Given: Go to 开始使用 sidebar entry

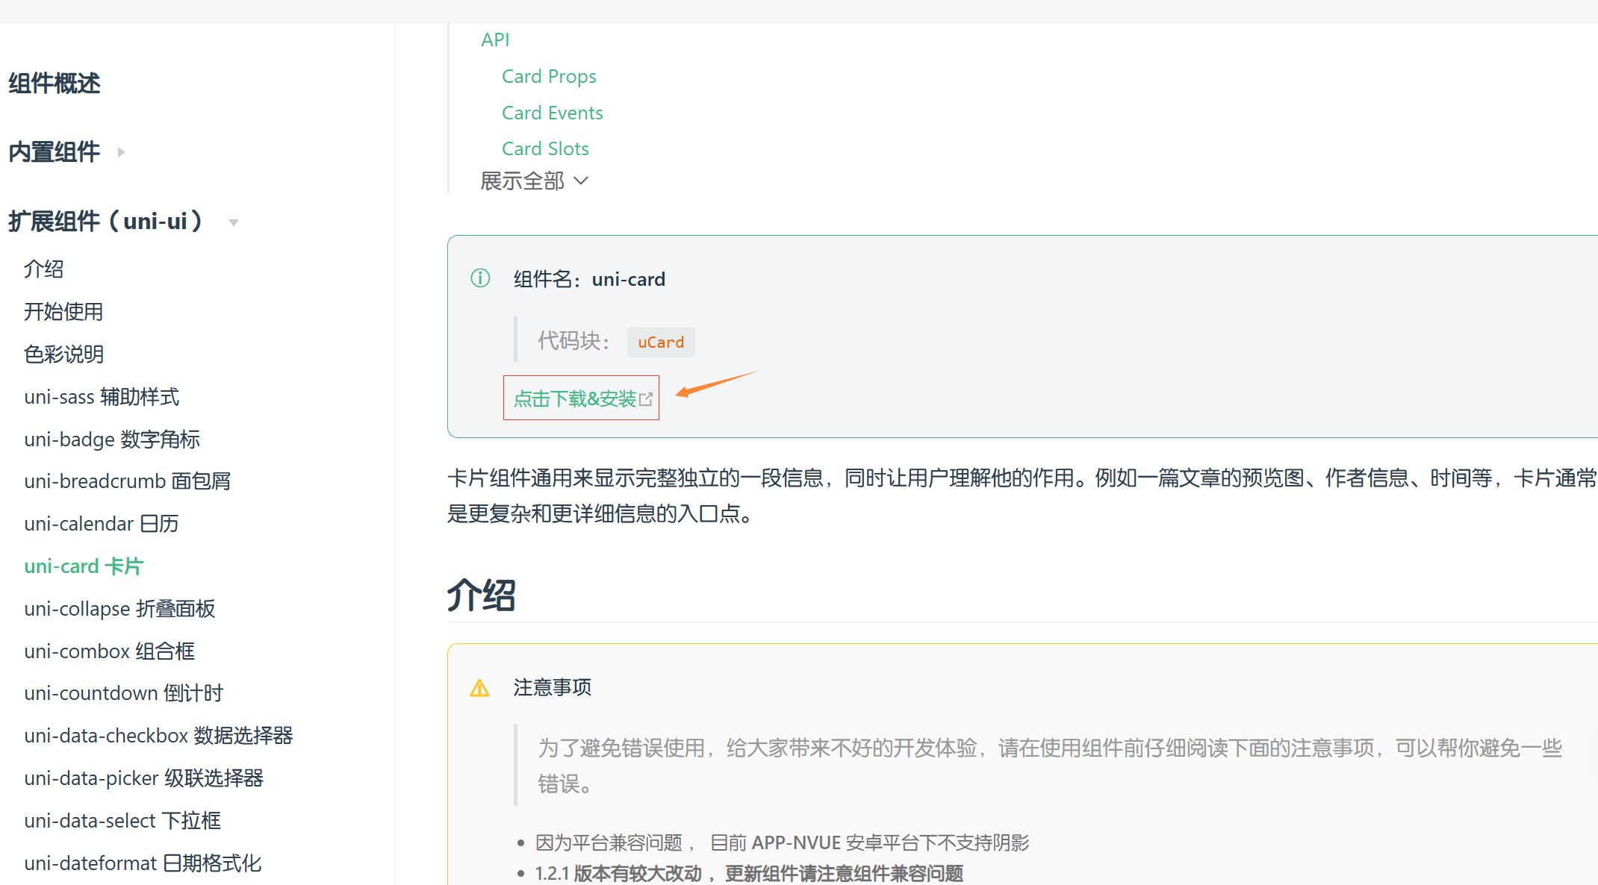Looking at the screenshot, I should tap(63, 312).
